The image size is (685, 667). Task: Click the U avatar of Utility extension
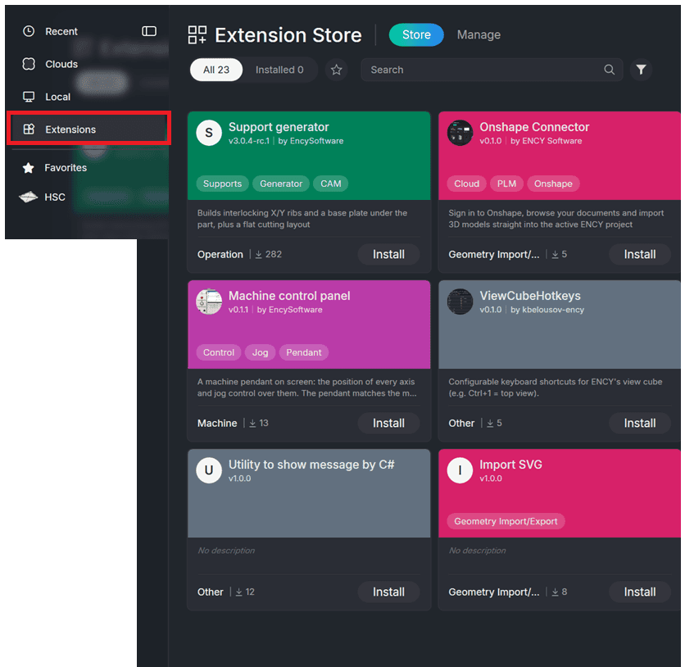209,470
